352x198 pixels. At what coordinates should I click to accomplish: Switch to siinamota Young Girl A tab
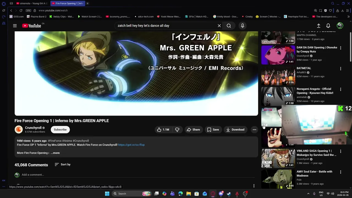[x=32, y=3]
